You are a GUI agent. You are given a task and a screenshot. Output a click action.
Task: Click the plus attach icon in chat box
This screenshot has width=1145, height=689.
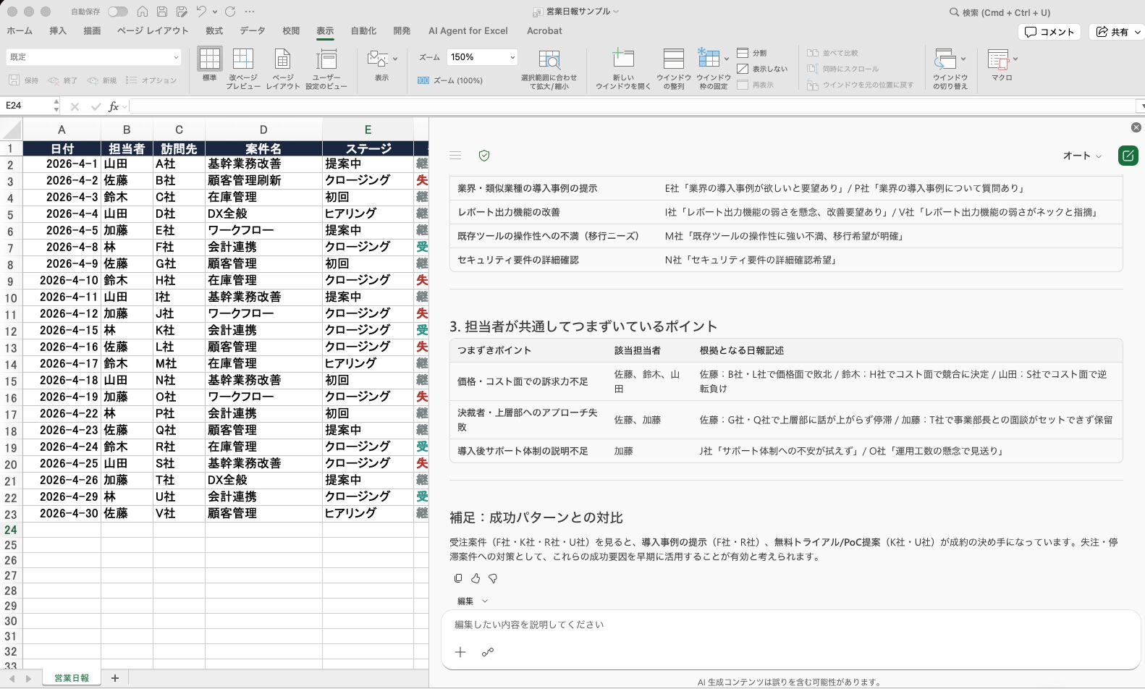[x=460, y=652]
